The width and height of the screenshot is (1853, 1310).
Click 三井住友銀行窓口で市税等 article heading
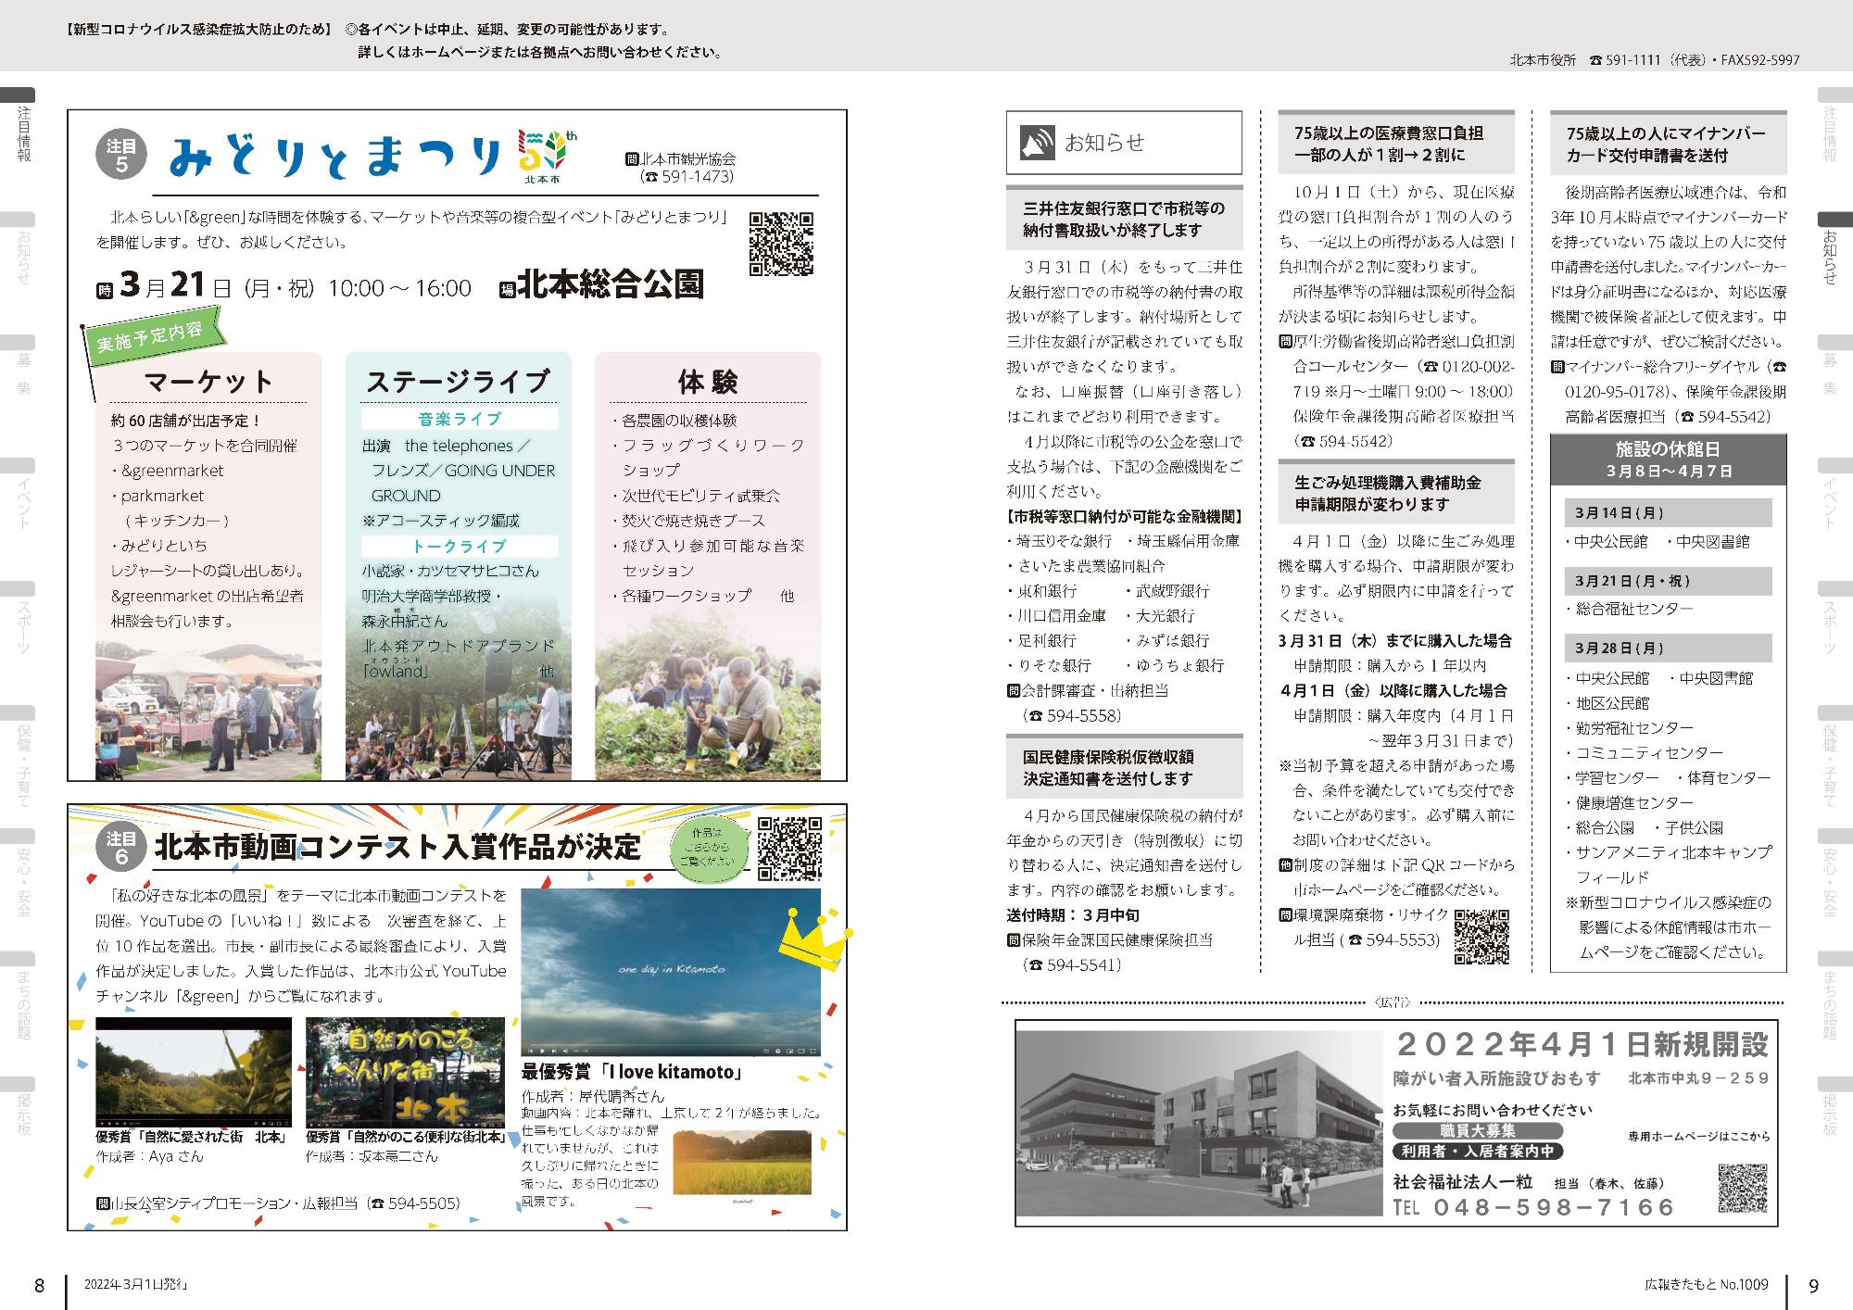click(x=1124, y=219)
